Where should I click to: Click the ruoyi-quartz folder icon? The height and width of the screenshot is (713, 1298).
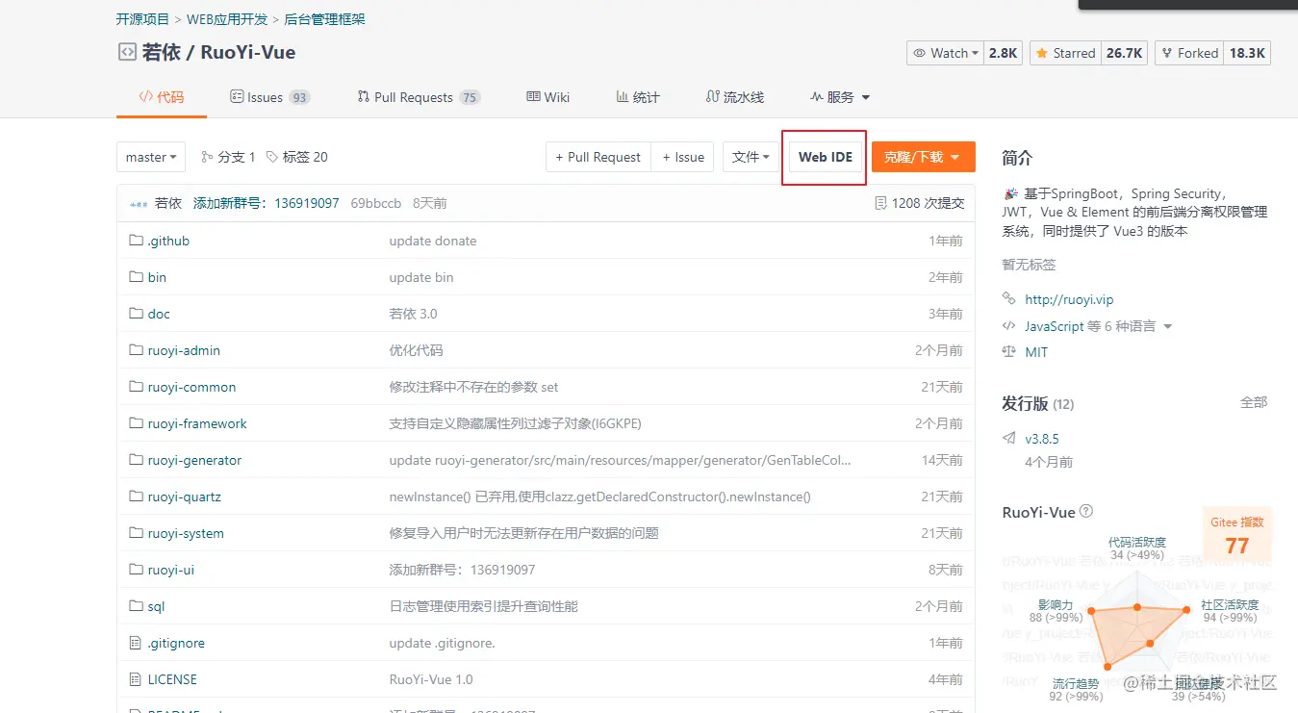tap(136, 497)
